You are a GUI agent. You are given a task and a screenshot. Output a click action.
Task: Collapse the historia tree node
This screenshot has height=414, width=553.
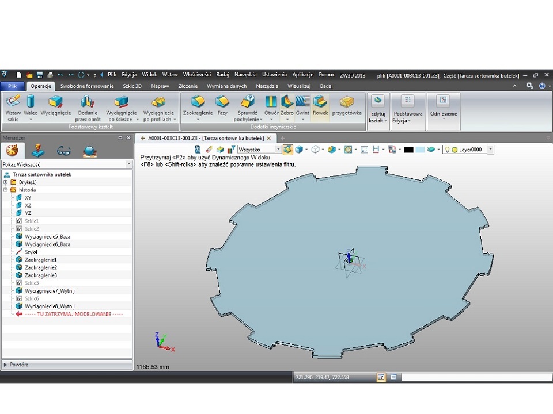click(x=6, y=190)
